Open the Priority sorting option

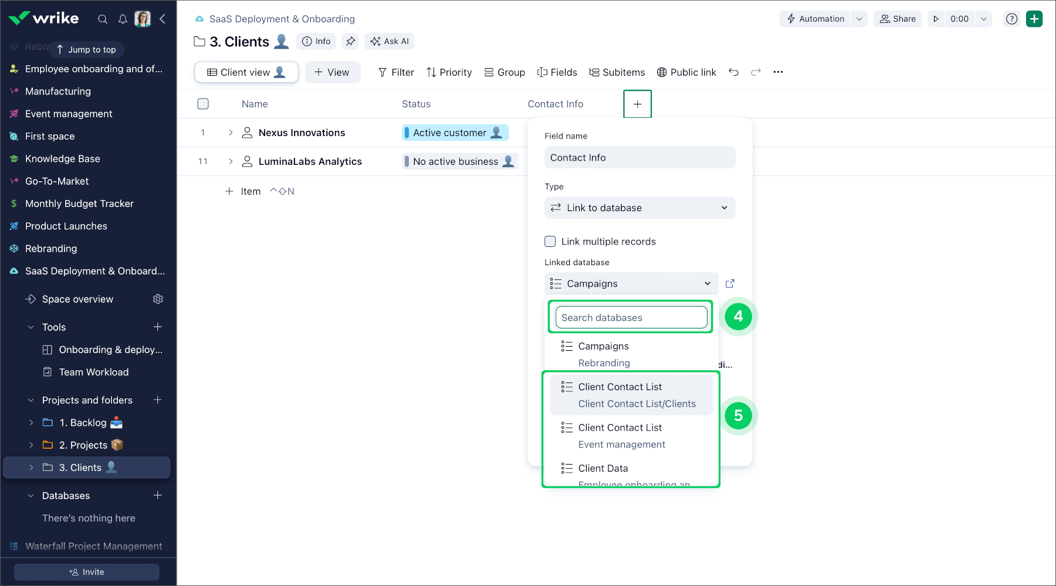tap(449, 72)
